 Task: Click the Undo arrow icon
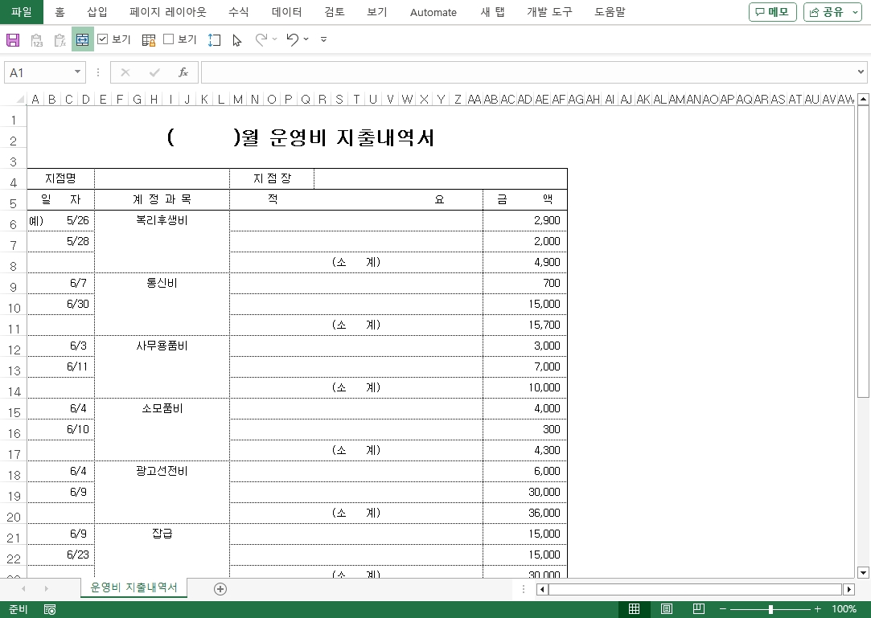coord(292,39)
